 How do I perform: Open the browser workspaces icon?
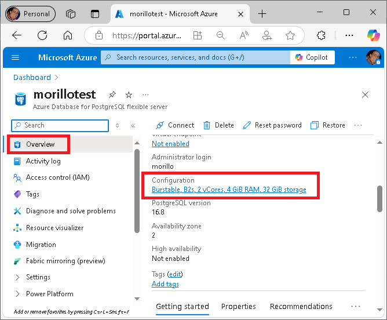click(x=71, y=14)
